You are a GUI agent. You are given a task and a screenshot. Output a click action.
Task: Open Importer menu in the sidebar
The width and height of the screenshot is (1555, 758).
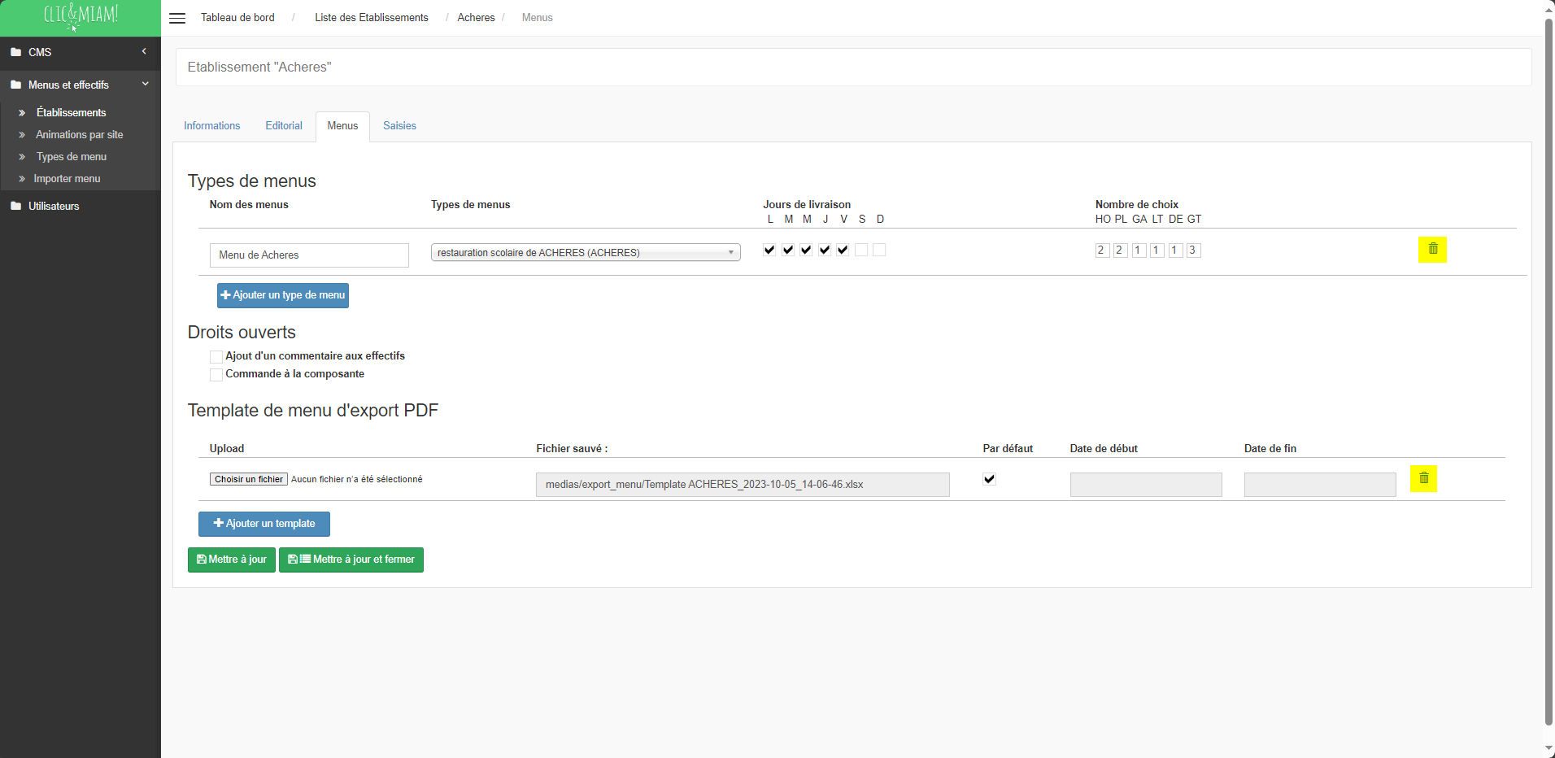[x=68, y=178]
